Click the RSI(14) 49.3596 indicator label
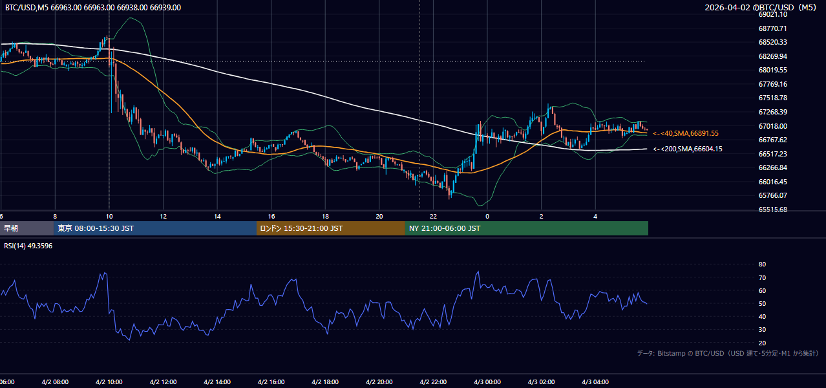826x388 pixels. point(28,246)
